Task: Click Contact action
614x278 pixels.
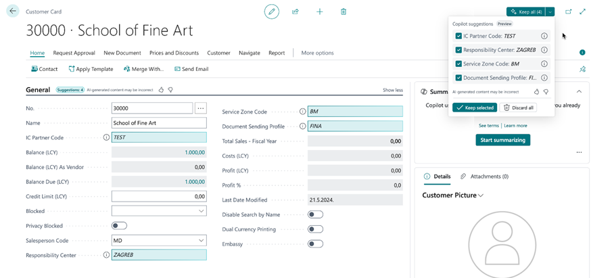Action: pyautogui.click(x=44, y=69)
